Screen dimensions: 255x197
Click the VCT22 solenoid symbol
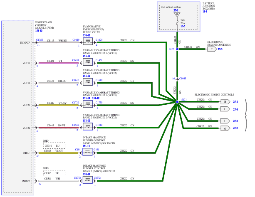tap(88, 127)
